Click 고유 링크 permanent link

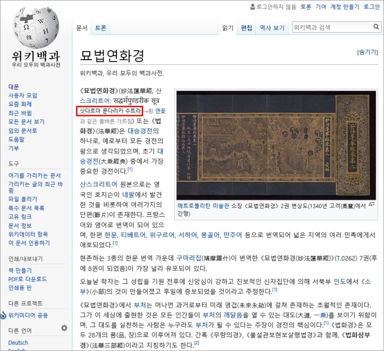(20, 217)
